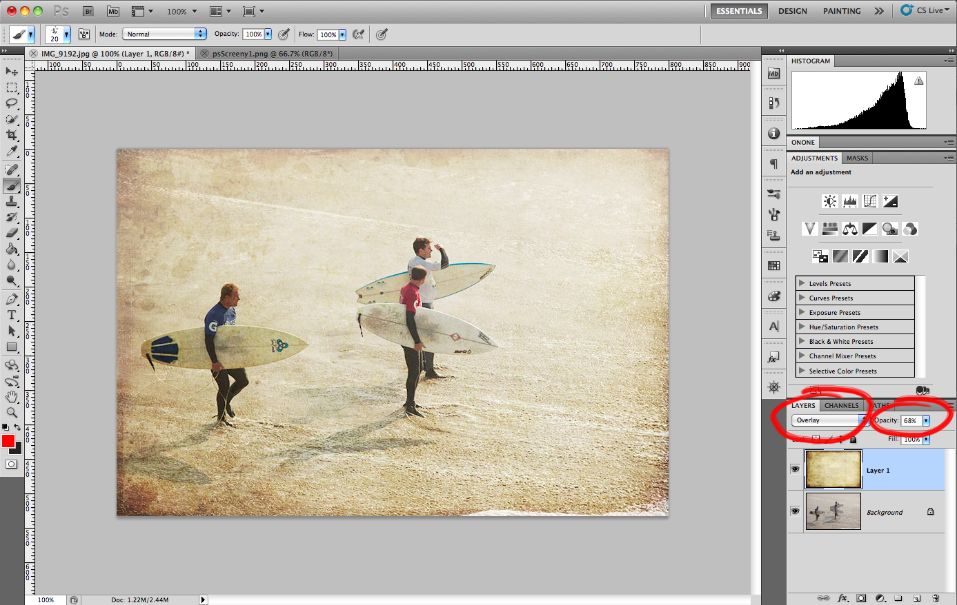Screen dimensions: 957x605
Task: Select the Rectangular Marquee tool
Action: (x=12, y=88)
